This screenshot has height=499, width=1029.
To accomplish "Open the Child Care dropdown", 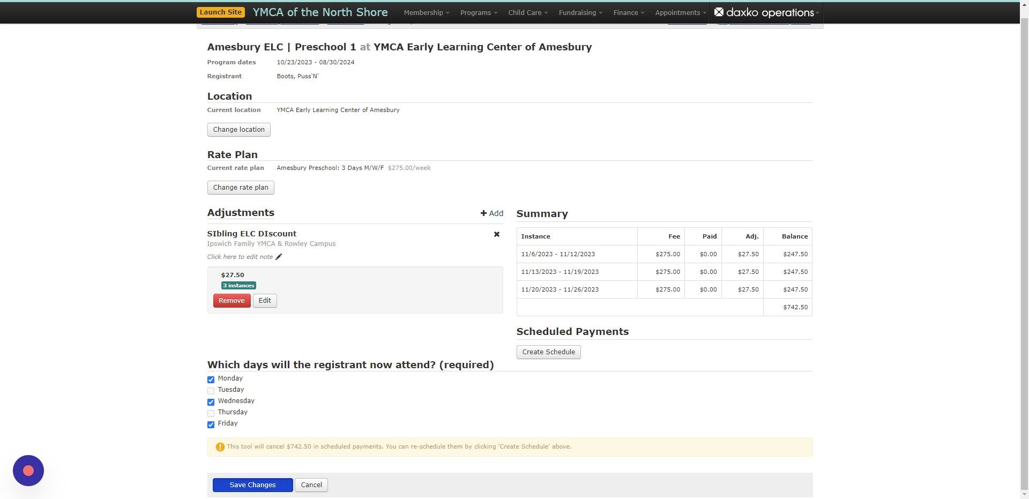I will coord(527,12).
